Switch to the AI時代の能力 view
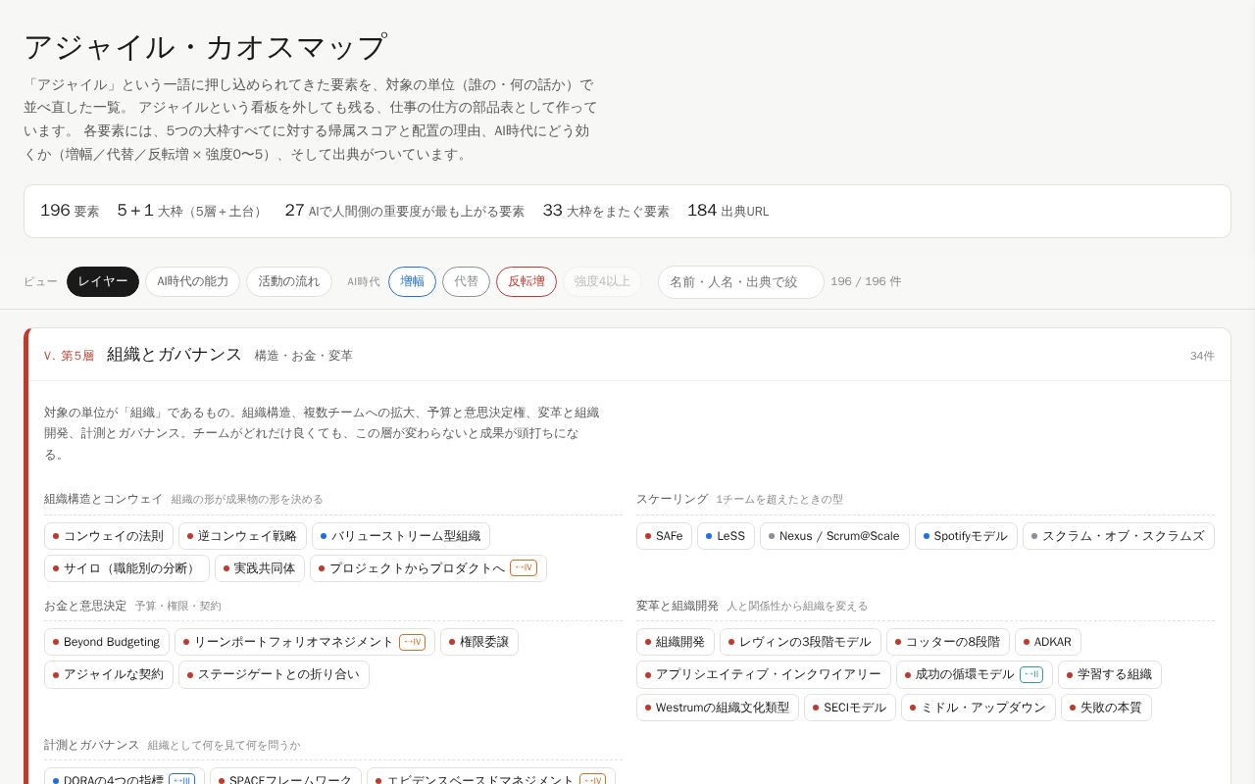The width and height of the screenshot is (1255, 784). tap(193, 281)
